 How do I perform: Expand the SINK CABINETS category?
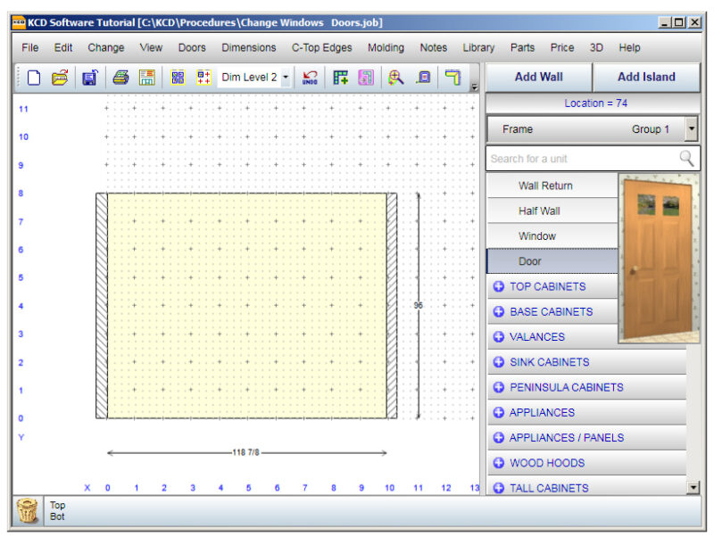[x=499, y=362]
